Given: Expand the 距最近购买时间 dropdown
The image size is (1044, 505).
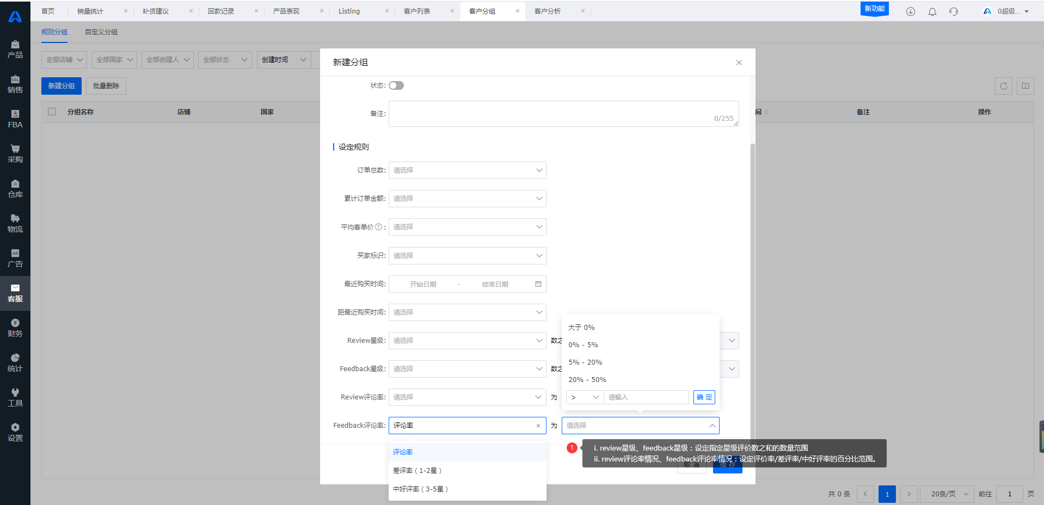Looking at the screenshot, I should pyautogui.click(x=468, y=312).
